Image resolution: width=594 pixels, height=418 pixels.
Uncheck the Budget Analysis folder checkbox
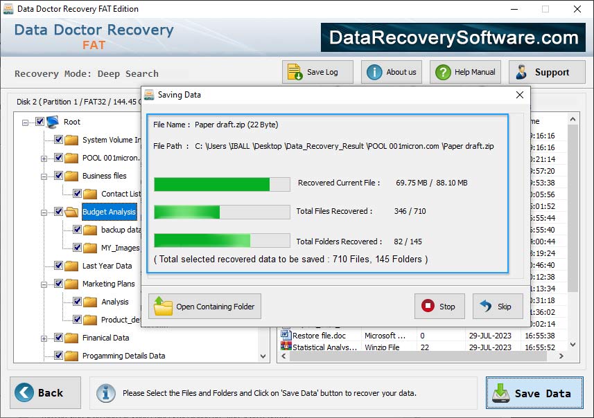pyautogui.click(x=59, y=212)
